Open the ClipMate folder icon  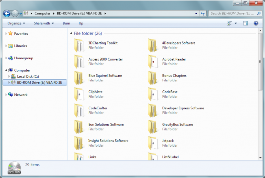[x=79, y=94]
